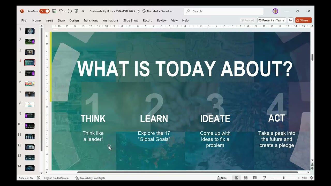Select slide 3 thumbnail
This screenshot has width=331, height=186.
pyautogui.click(x=30, y=52)
